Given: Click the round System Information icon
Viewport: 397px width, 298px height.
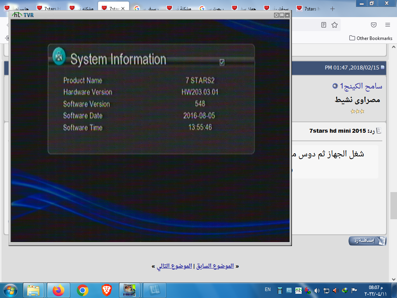Looking at the screenshot, I should [x=59, y=56].
